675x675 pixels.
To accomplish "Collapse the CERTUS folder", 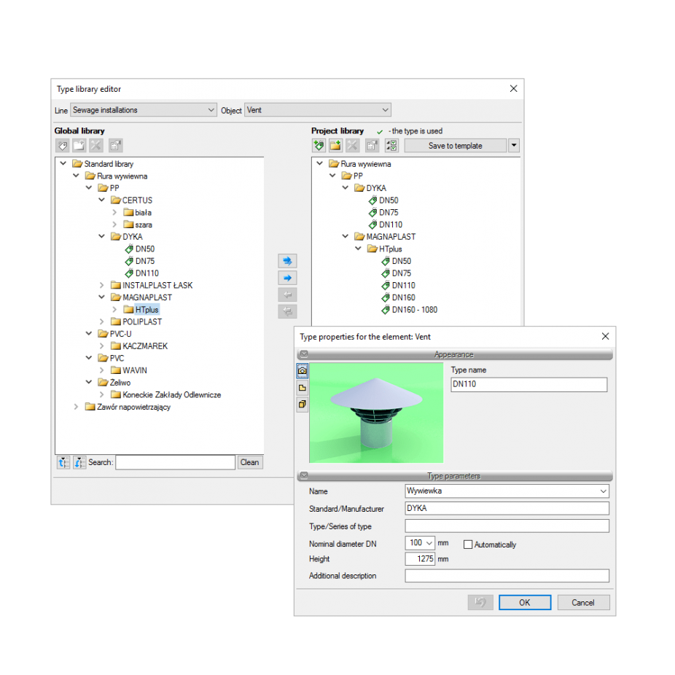I will tap(101, 200).
